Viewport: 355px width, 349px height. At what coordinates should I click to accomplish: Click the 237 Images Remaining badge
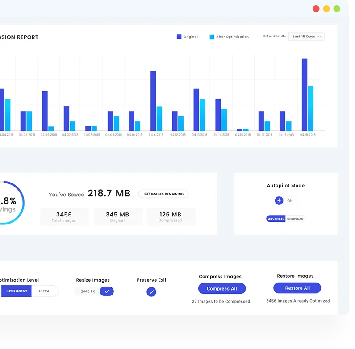click(163, 194)
